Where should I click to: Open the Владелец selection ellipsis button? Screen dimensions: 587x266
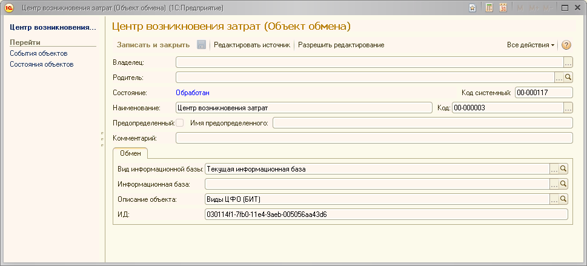click(568, 62)
